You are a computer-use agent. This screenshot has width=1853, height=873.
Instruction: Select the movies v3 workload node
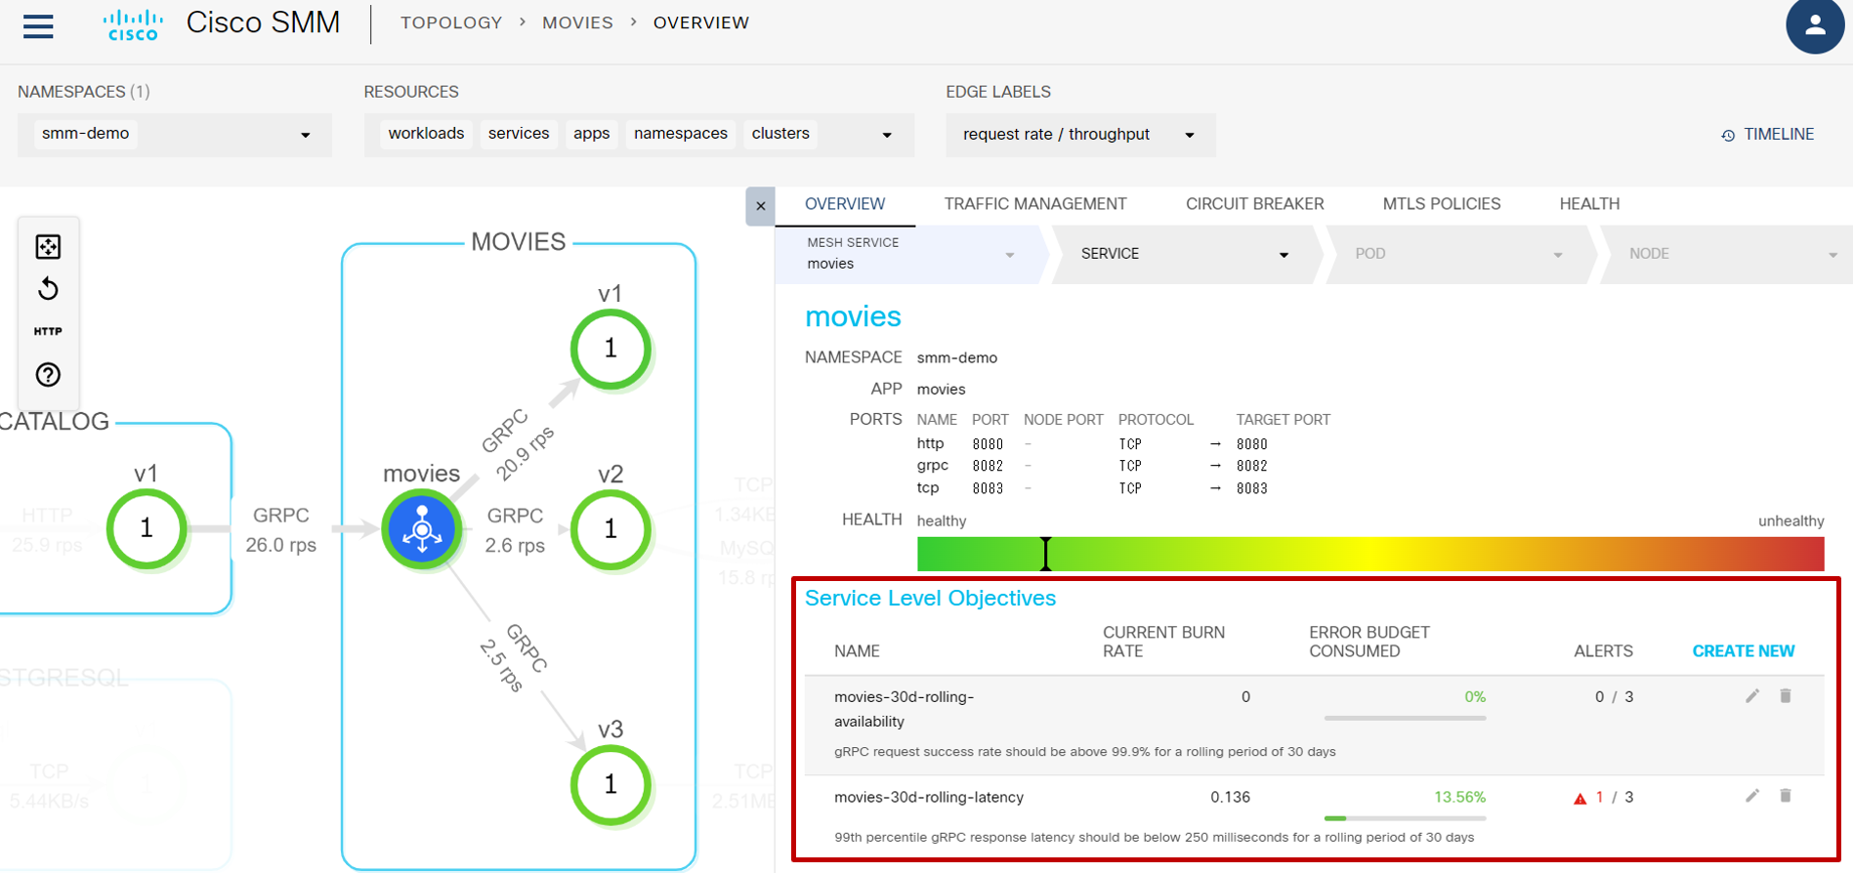611,783
